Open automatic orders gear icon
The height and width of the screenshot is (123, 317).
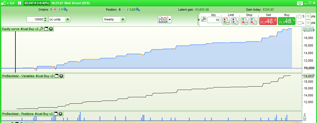click(66, 10)
